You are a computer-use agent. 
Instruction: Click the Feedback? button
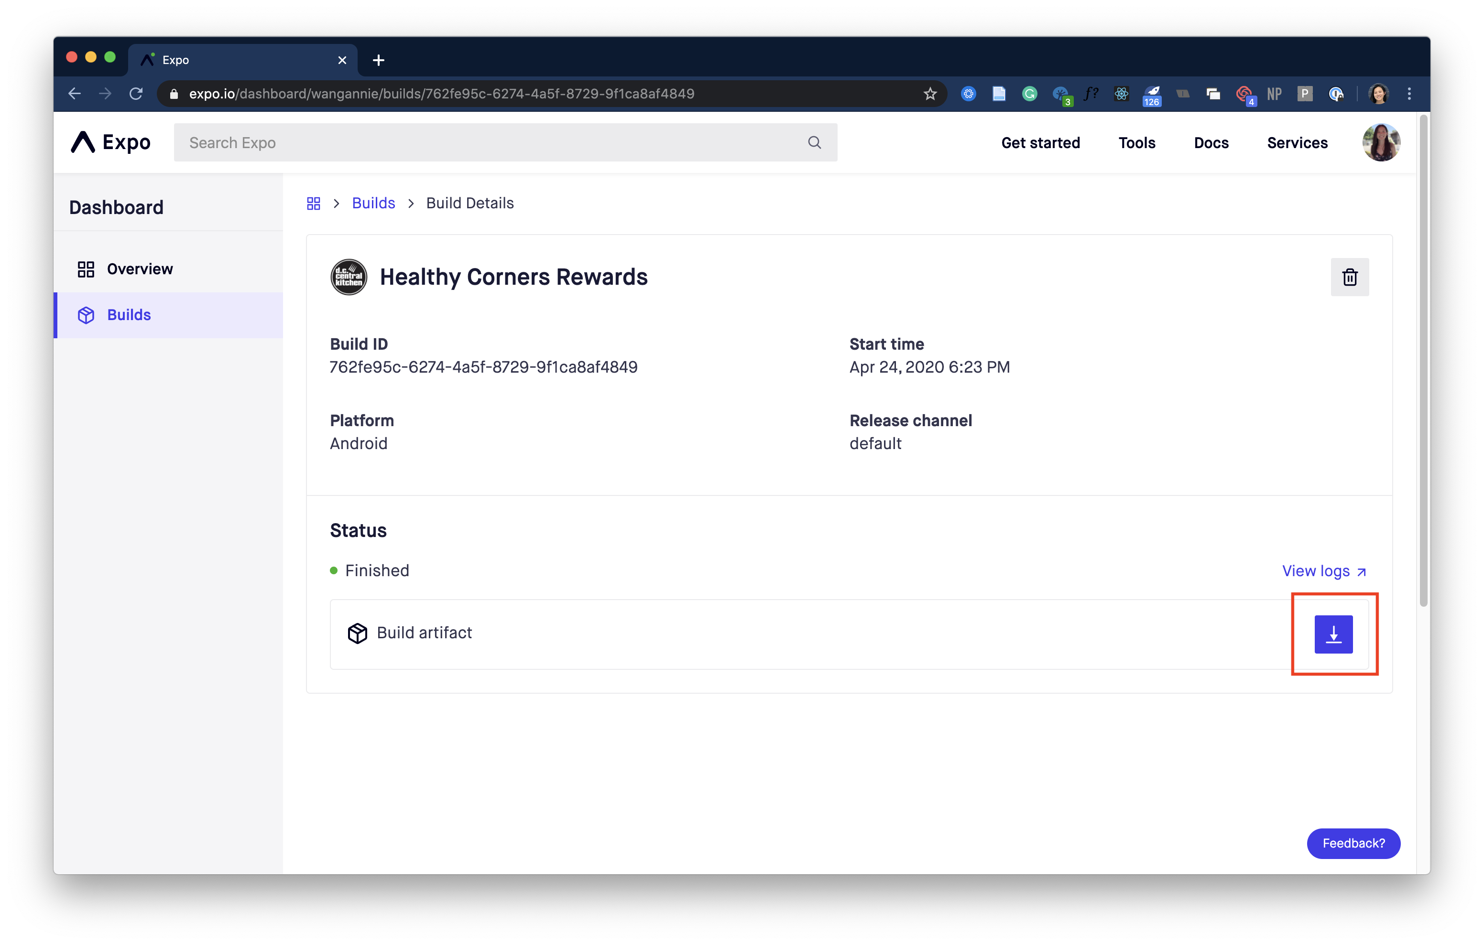click(x=1353, y=843)
